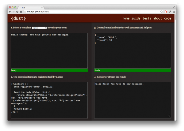Image resolution: width=184 pixels, height=131 pixels.
Task: Go to the tests page
Action: coord(147,18)
